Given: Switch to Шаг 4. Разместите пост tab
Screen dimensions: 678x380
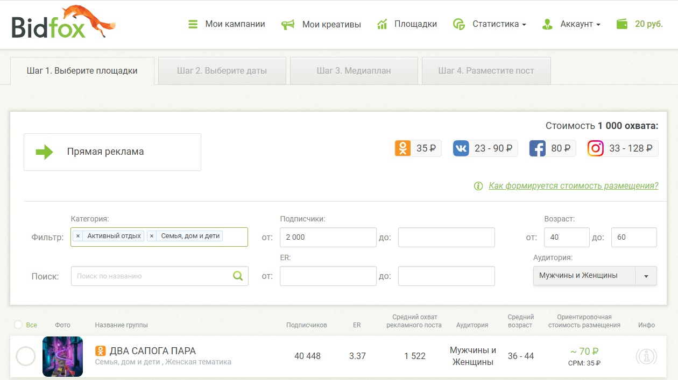Looking at the screenshot, I should pos(486,71).
